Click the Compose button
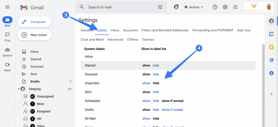278x127 pixels. pyautogui.click(x=34, y=22)
